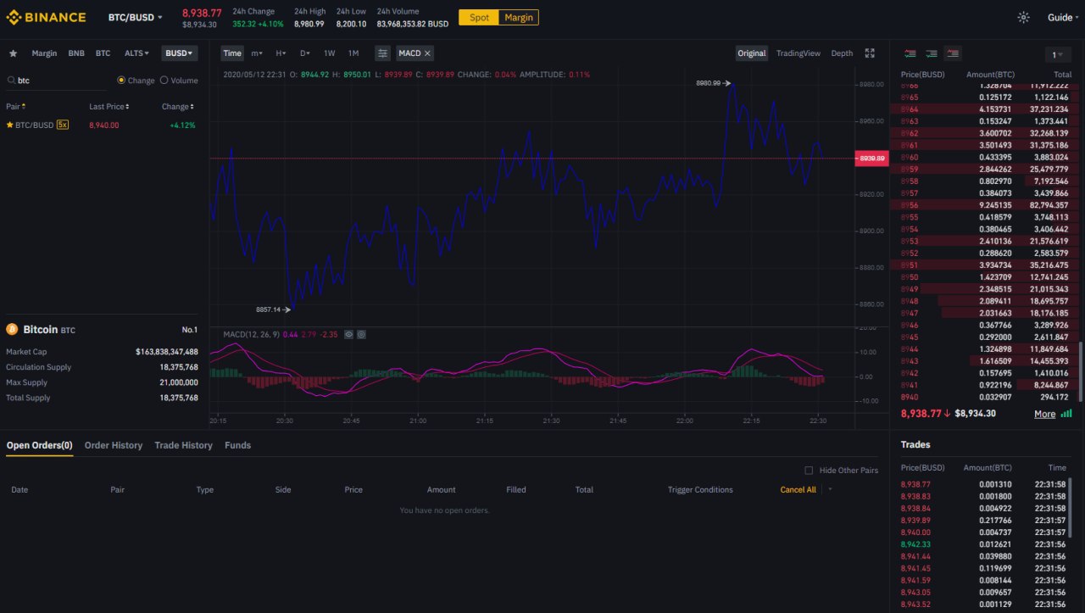Viewport: 1085px width, 613px height.
Task: Show buy orders only in order book
Action: pyautogui.click(x=932, y=53)
